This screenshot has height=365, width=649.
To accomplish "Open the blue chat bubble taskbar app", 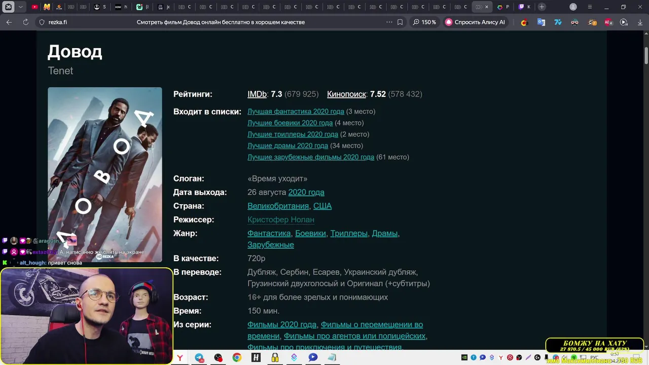I will pyautogui.click(x=313, y=357).
